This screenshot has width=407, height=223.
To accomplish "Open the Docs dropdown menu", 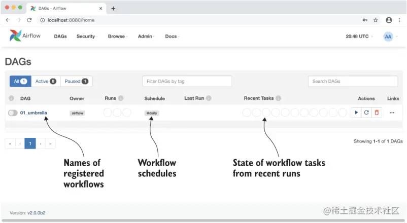I will coord(172,36).
